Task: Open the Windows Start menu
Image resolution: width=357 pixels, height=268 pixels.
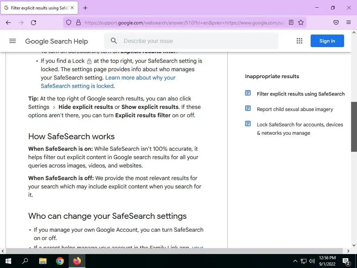Action: tap(8, 261)
